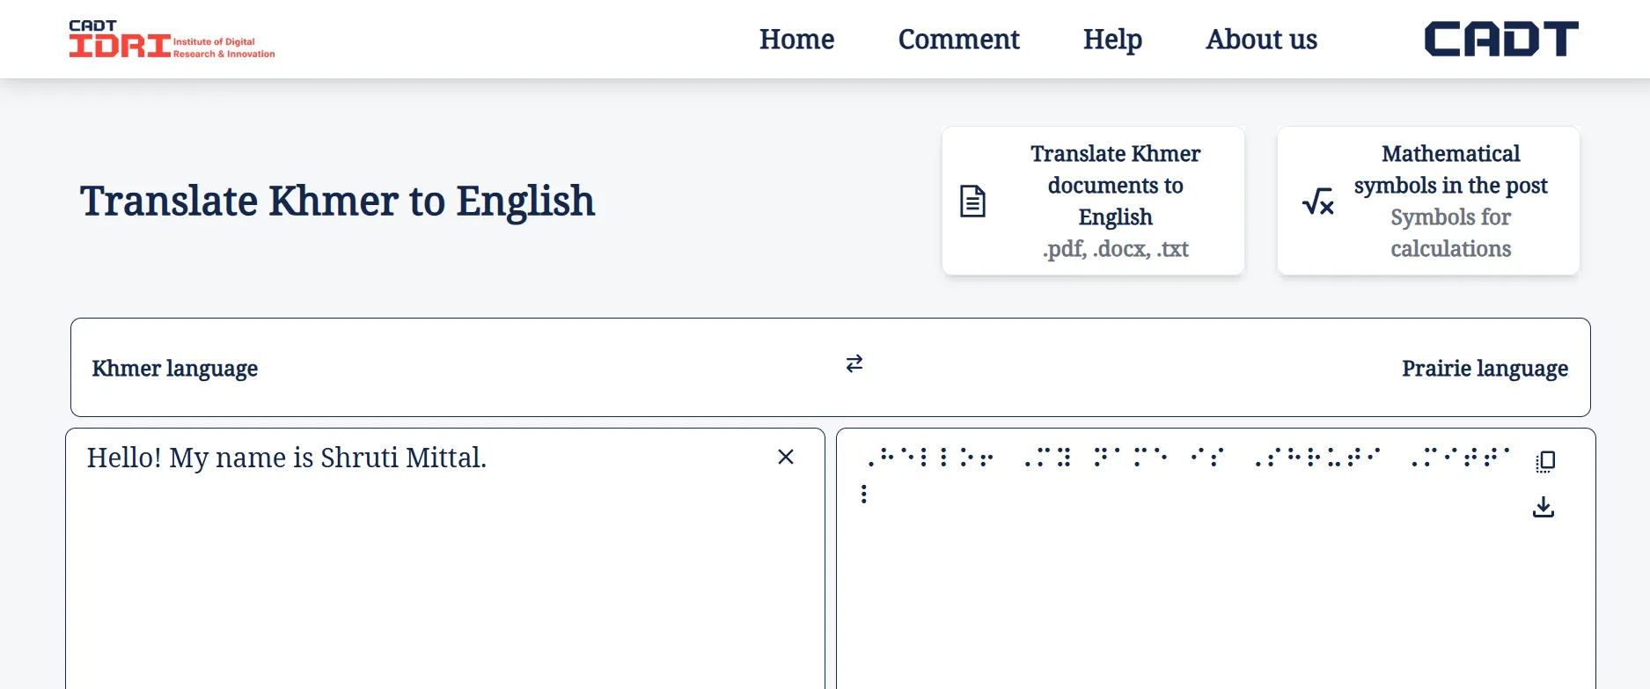Click the large CADT logo on the right
Viewport: 1650px width, 689px height.
click(x=1501, y=40)
